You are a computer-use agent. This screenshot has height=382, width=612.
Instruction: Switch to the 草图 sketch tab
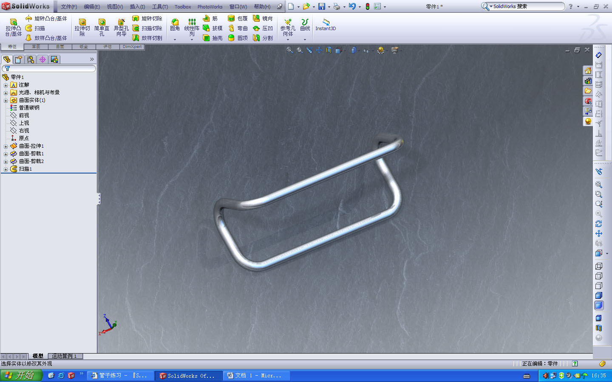(x=36, y=47)
